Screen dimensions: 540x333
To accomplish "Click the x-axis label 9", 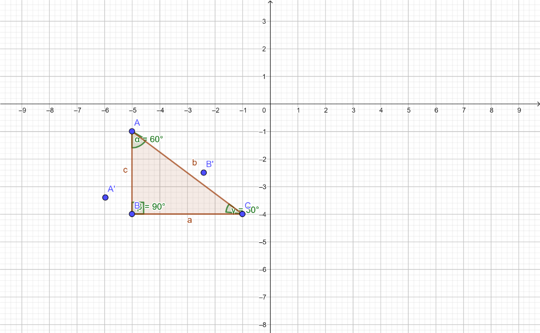I will pyautogui.click(x=519, y=110).
